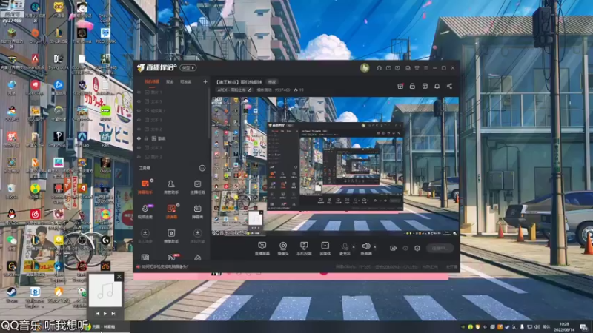The height and width of the screenshot is (333, 593).
Task: Click the grey start streaming button
Action: tap(440, 248)
